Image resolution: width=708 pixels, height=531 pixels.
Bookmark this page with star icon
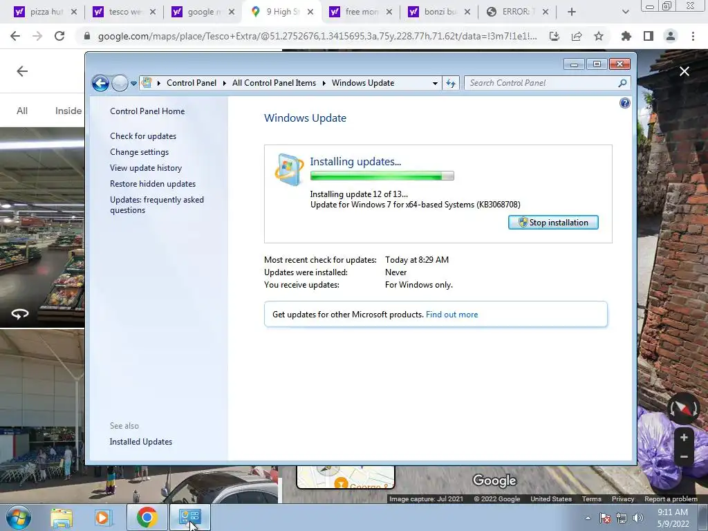click(598, 36)
